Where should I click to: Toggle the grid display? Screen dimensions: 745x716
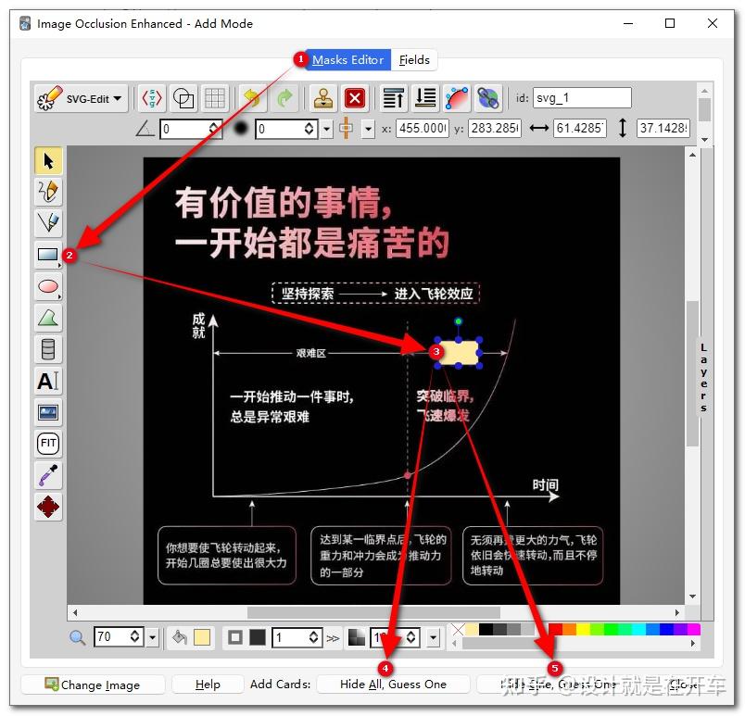coord(216,97)
